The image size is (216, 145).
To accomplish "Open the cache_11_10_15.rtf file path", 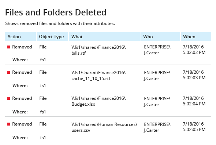I will click(98, 76).
